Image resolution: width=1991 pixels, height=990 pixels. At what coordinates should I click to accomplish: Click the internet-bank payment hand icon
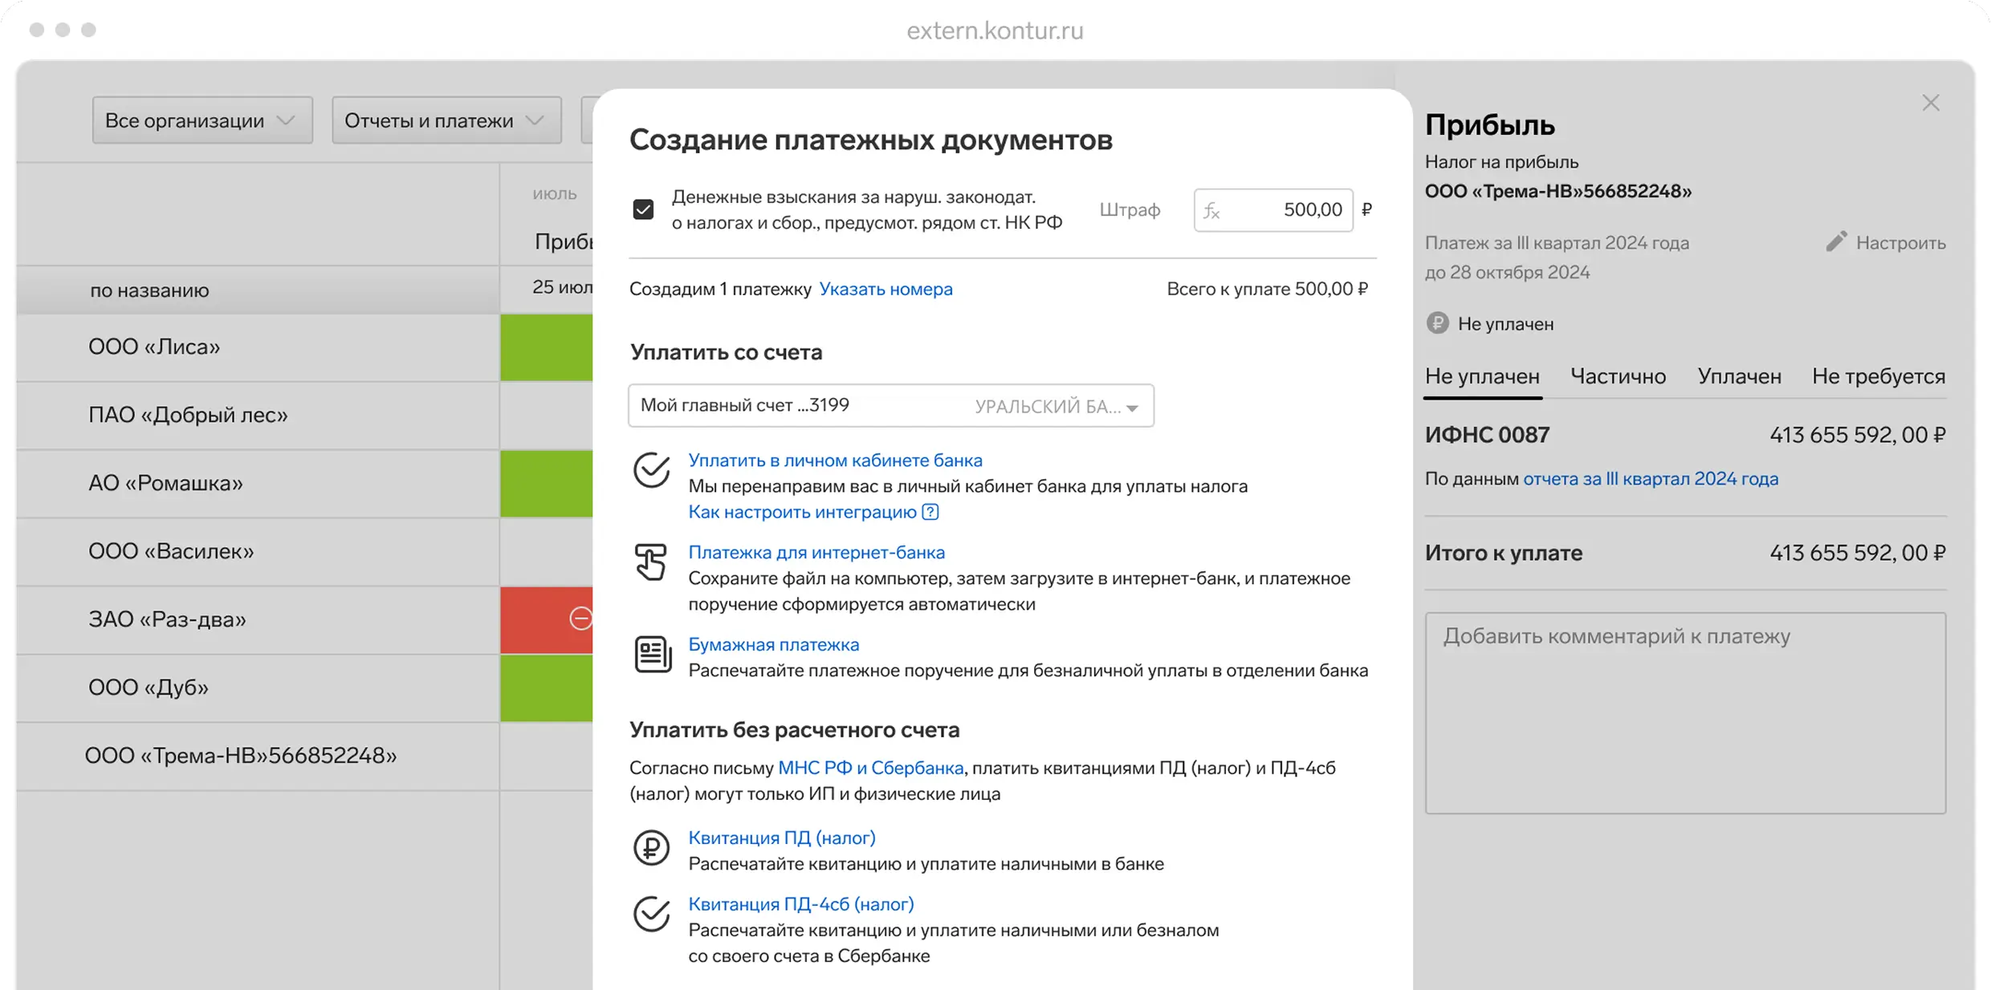[x=651, y=562]
